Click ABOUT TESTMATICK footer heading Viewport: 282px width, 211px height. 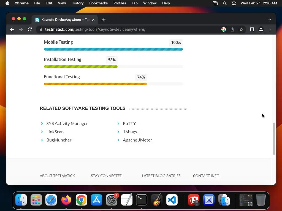(57, 176)
